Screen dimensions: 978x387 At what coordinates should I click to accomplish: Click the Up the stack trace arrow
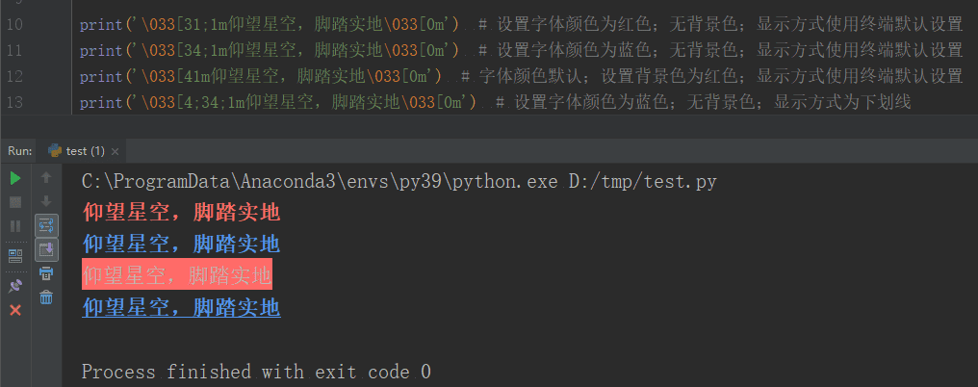coord(46,178)
